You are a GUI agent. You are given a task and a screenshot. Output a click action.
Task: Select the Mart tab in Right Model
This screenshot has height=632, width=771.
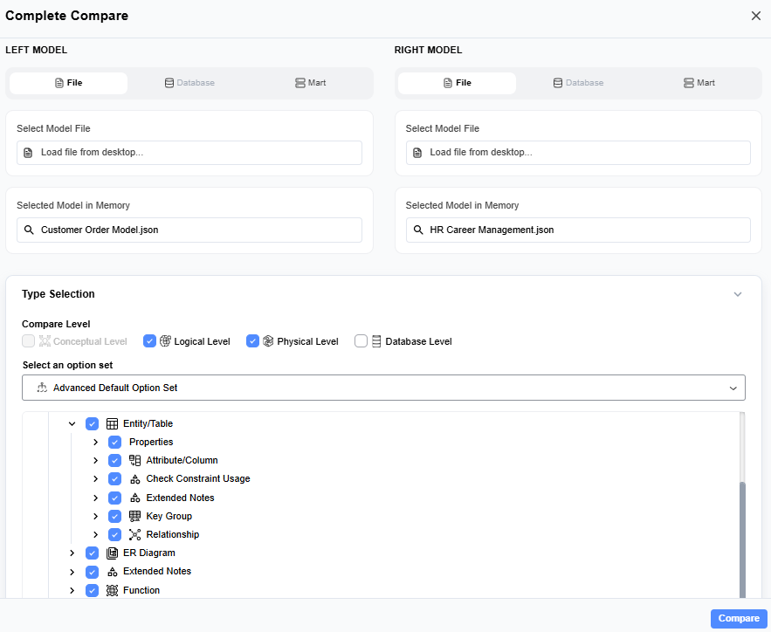pyautogui.click(x=699, y=83)
